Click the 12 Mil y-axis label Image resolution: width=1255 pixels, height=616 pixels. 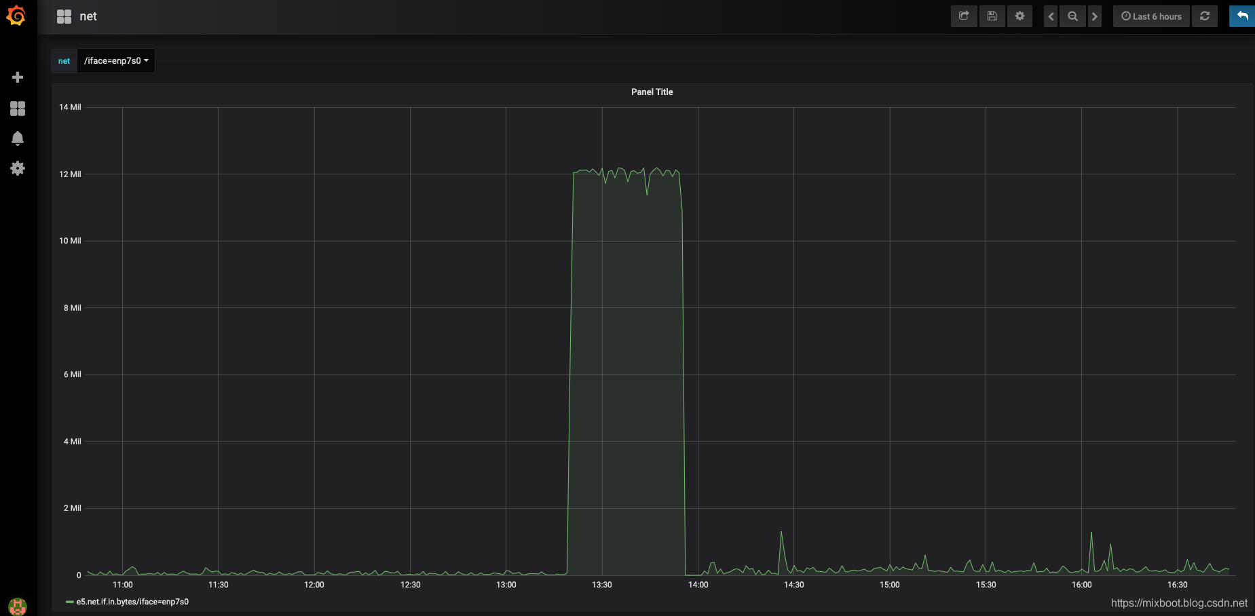click(x=70, y=174)
